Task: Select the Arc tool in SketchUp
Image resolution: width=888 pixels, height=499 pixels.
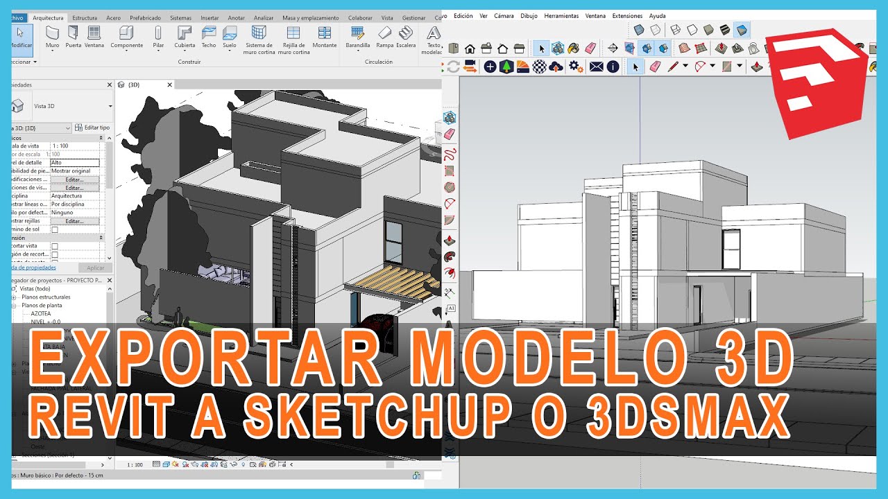Action: pyautogui.click(x=700, y=67)
